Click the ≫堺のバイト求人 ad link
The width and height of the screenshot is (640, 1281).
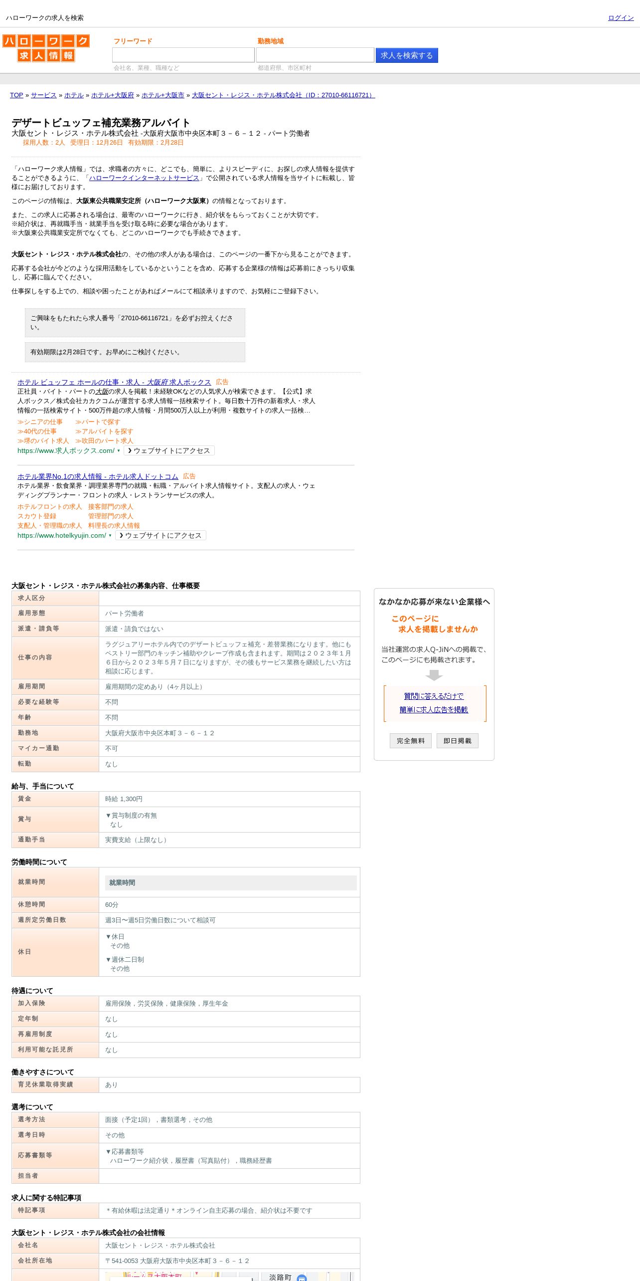coord(43,441)
